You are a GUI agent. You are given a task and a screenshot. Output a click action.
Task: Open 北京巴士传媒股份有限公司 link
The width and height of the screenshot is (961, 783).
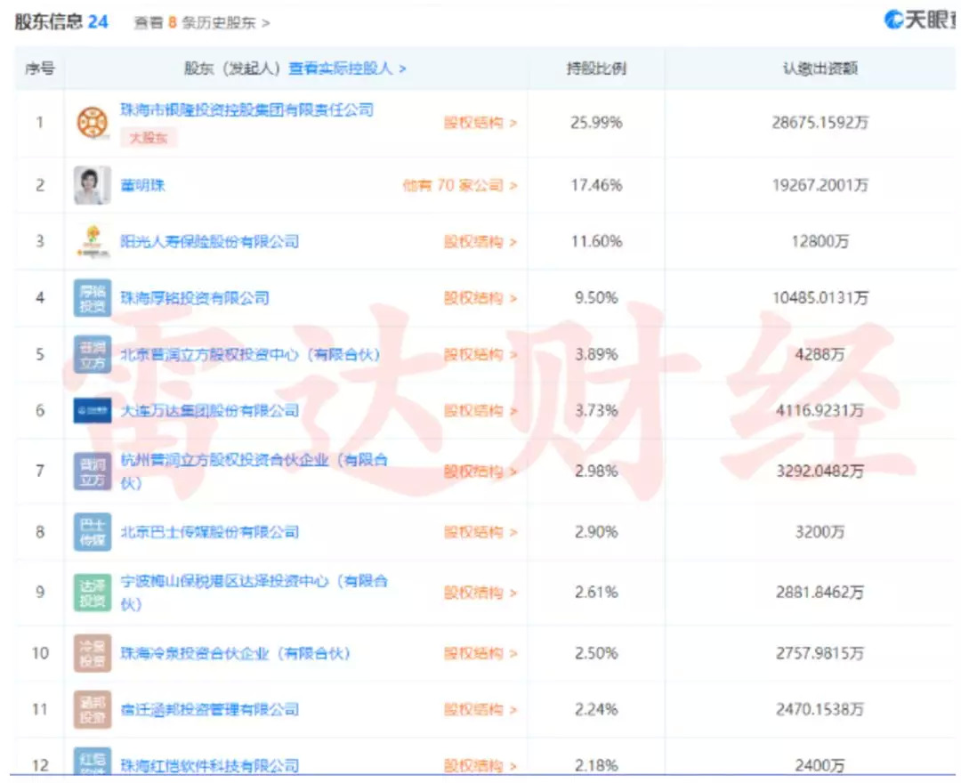[x=210, y=532]
